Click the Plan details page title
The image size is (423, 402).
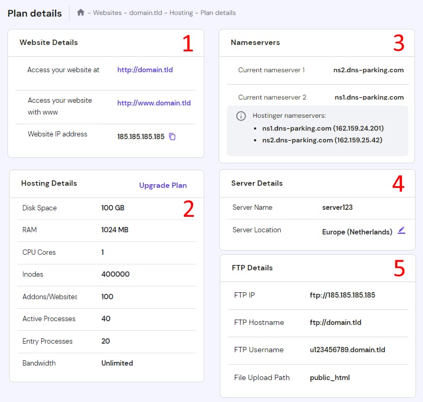coord(35,13)
